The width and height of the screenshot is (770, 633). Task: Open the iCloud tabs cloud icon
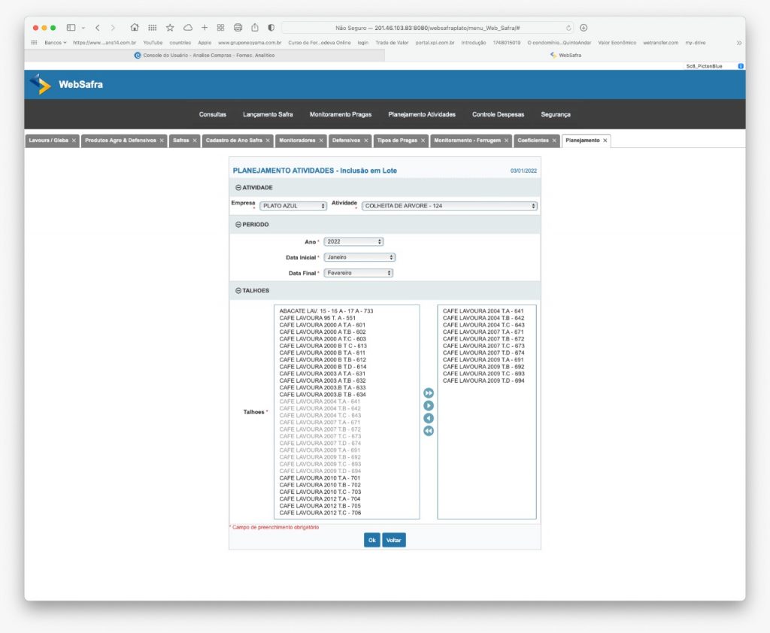click(x=187, y=28)
